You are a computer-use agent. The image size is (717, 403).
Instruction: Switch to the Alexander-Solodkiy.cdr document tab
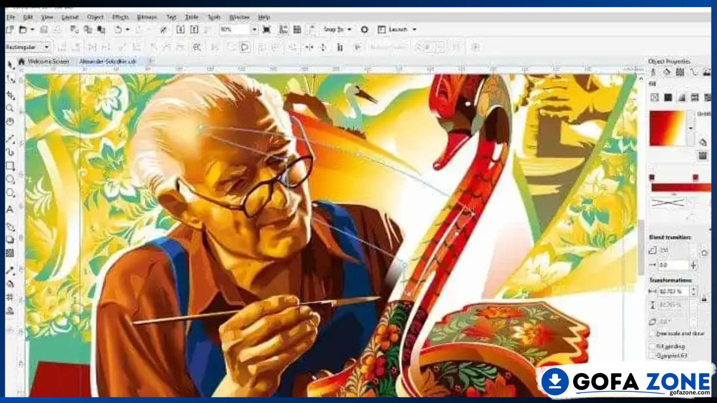click(108, 62)
